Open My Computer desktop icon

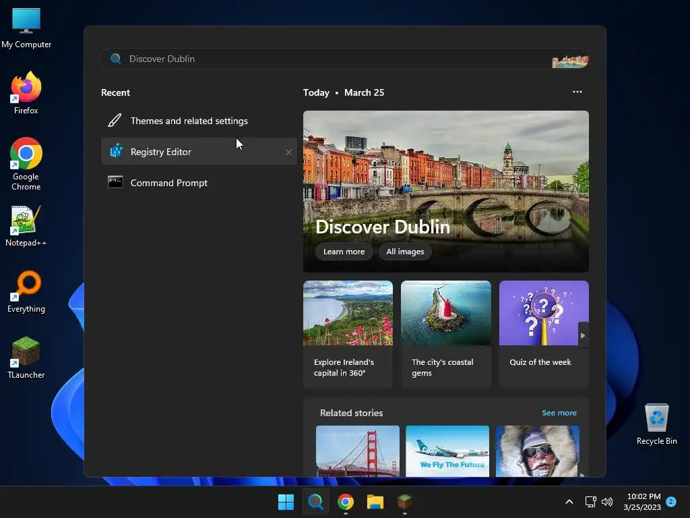26,28
